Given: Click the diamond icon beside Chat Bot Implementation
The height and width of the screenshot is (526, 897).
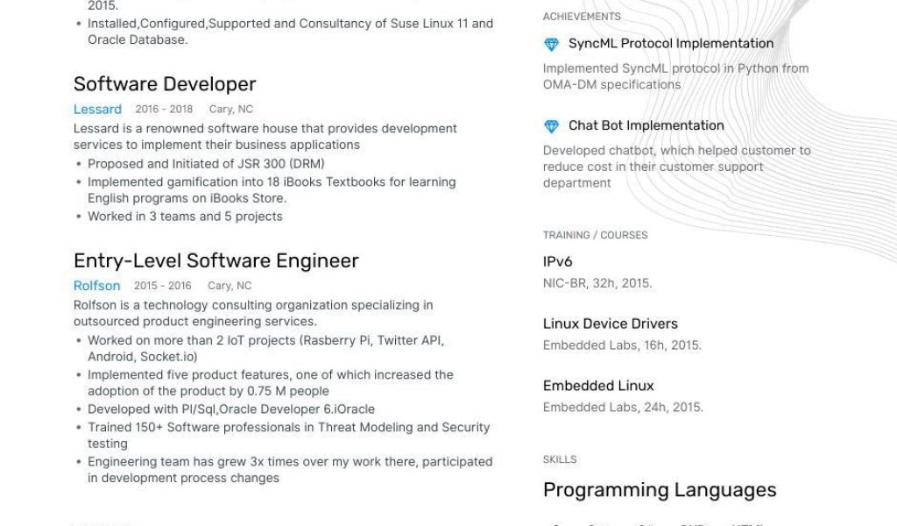Looking at the screenshot, I should click(x=551, y=126).
